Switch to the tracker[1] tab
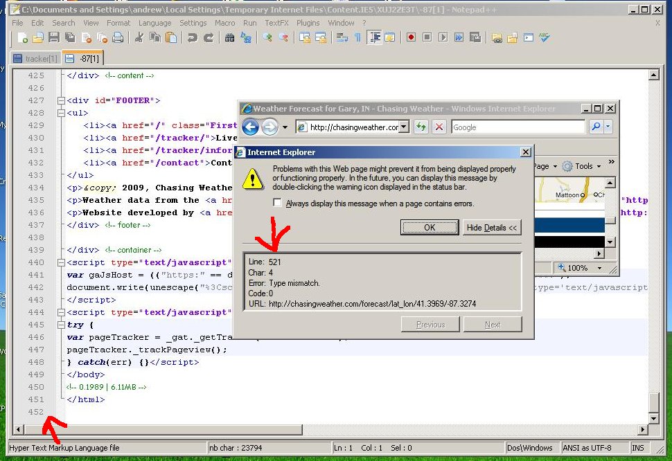 pos(35,59)
